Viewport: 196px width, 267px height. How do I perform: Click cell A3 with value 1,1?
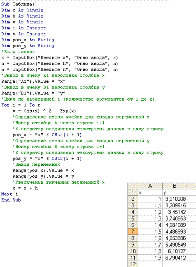[150, 206]
